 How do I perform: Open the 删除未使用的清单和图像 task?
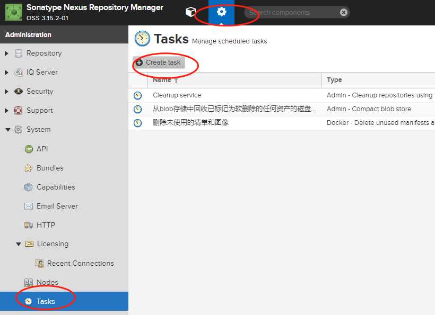[x=190, y=123]
